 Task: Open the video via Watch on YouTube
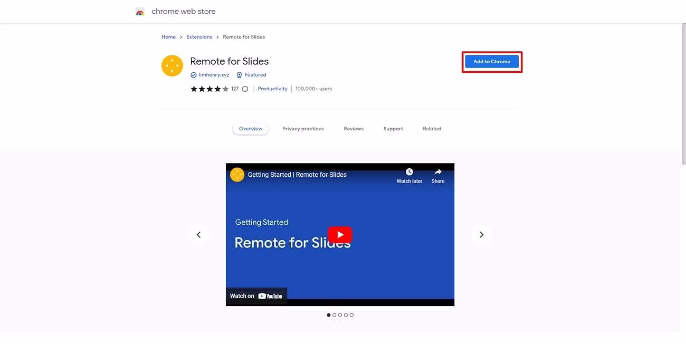256,296
